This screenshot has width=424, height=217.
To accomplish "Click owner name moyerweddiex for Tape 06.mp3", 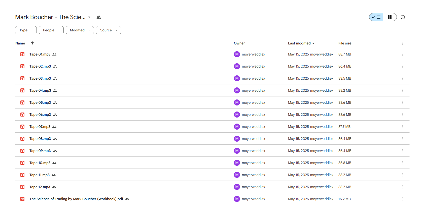I will pos(254,115).
